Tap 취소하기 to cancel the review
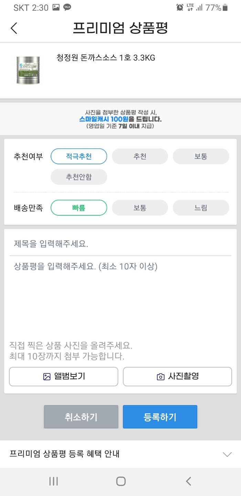This screenshot has width=241, height=496. click(x=81, y=417)
